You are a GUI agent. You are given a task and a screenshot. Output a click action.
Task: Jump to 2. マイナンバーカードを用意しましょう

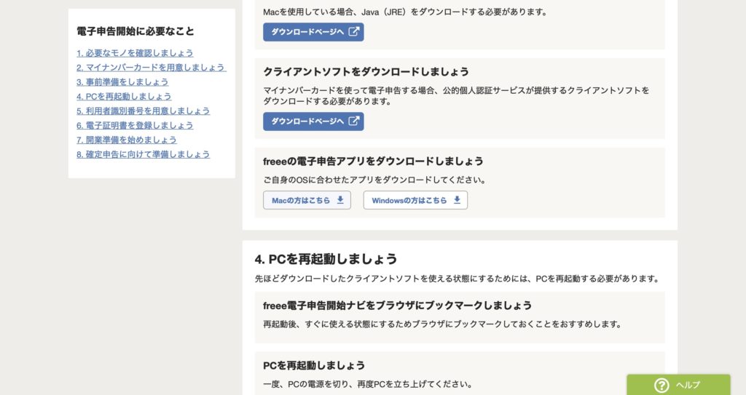point(151,67)
